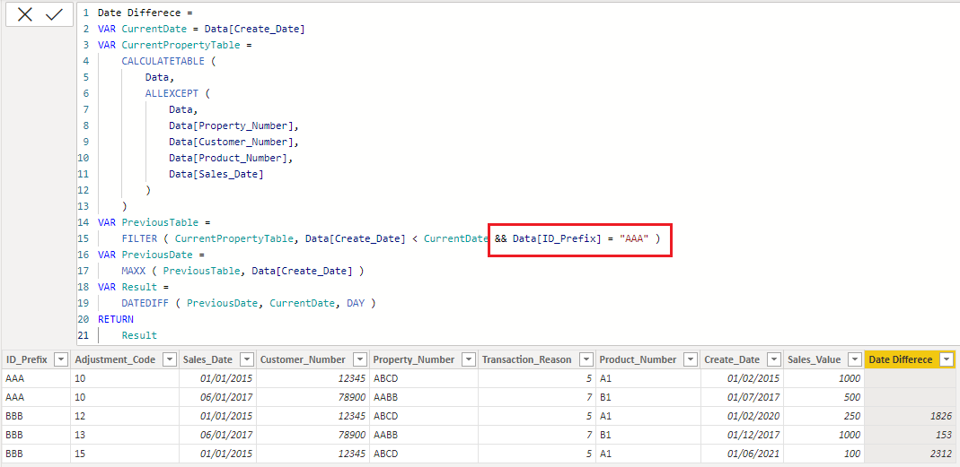960x467 pixels.
Task: Commit the formula with checkmark icon
Action: point(55,14)
